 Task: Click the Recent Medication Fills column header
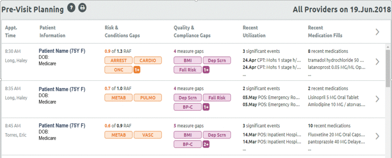click(325, 31)
